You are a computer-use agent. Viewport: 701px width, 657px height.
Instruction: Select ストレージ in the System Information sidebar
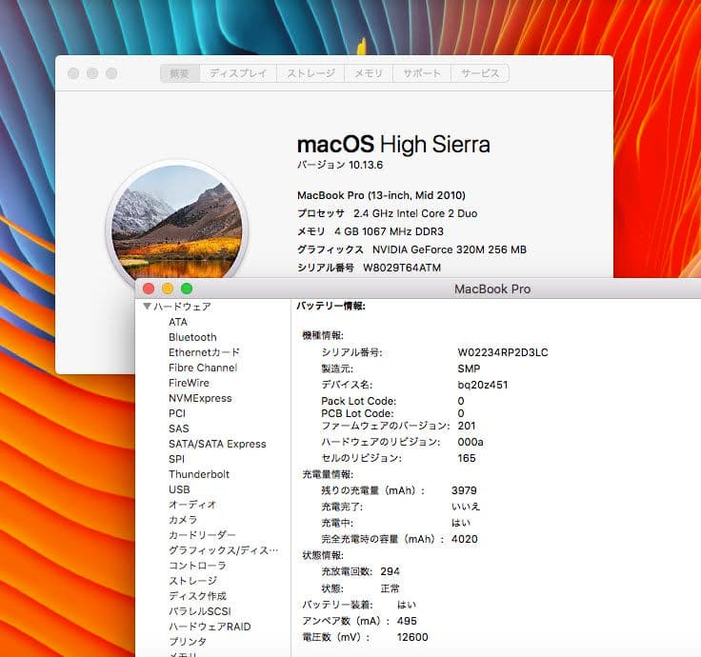pos(192,581)
